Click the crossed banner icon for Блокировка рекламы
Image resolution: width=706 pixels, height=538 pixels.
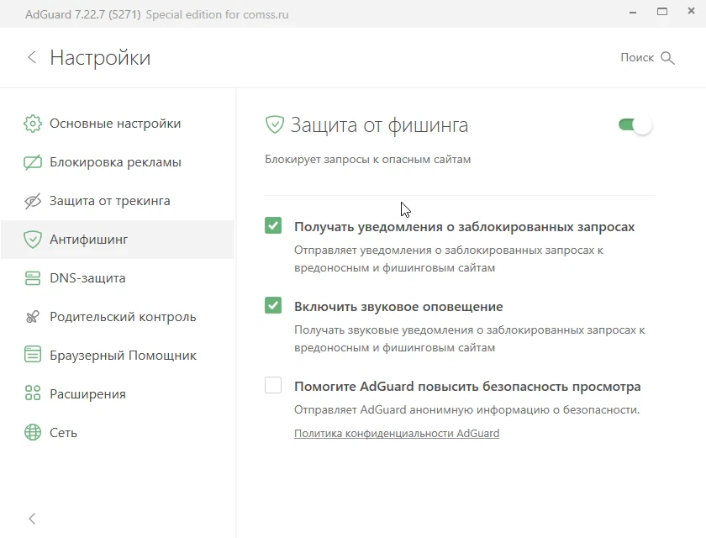pos(33,162)
